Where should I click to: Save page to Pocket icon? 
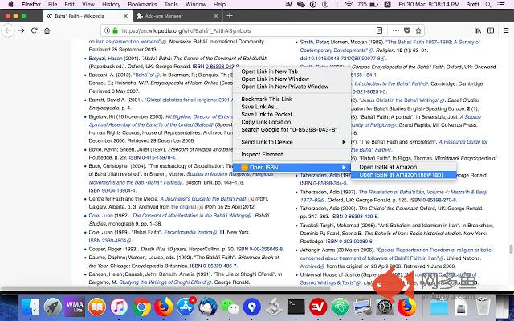[407, 30]
